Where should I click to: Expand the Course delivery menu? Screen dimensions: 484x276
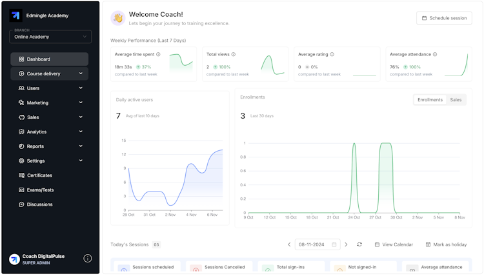pyautogui.click(x=50, y=74)
